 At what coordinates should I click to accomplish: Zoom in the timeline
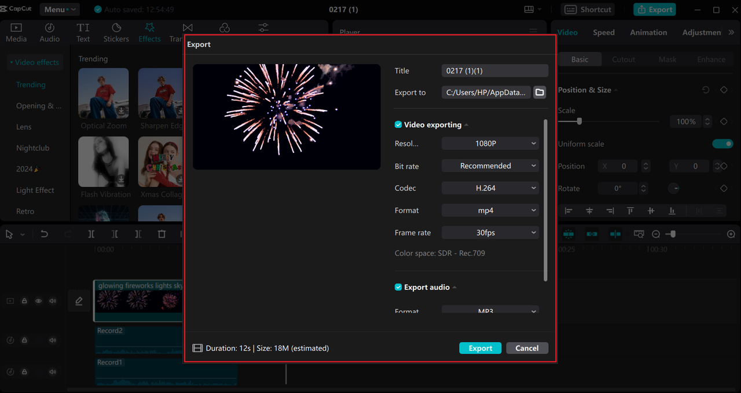click(731, 234)
